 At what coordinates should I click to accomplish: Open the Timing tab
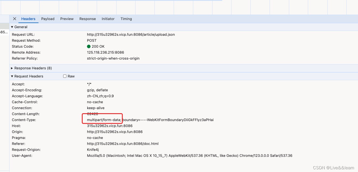click(x=126, y=19)
